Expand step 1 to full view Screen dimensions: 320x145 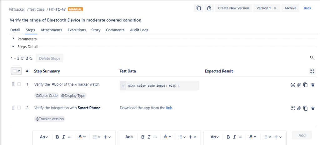coord(293,85)
